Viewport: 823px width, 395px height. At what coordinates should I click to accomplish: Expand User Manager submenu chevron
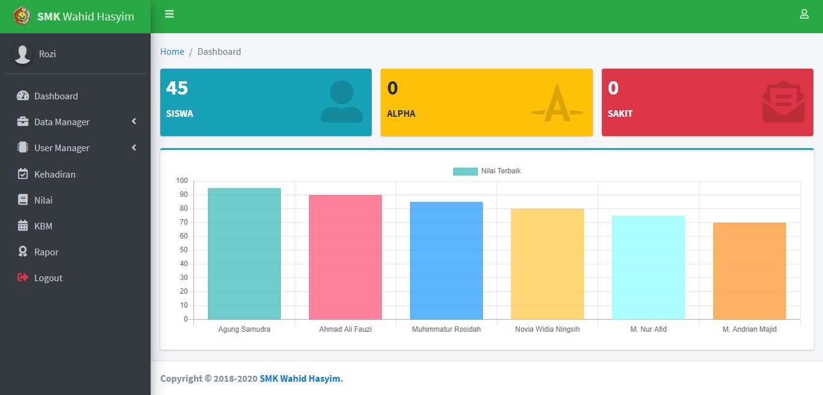[134, 148]
